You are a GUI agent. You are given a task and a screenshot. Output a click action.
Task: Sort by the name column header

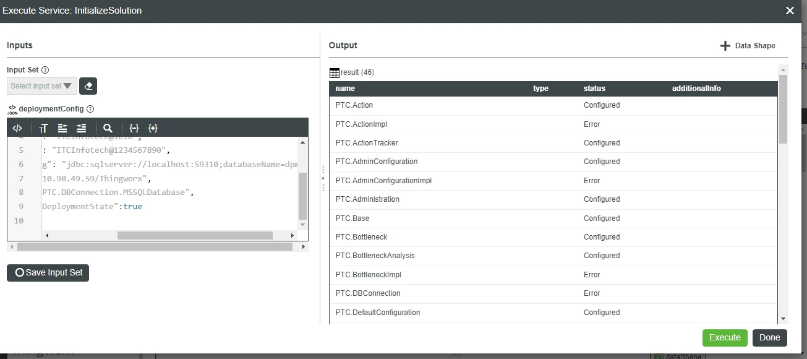345,89
